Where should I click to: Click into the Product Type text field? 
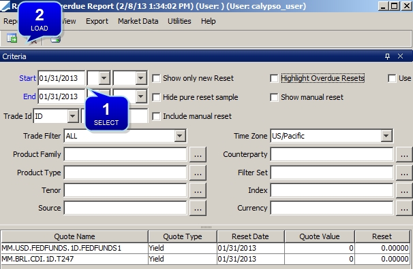(125, 173)
